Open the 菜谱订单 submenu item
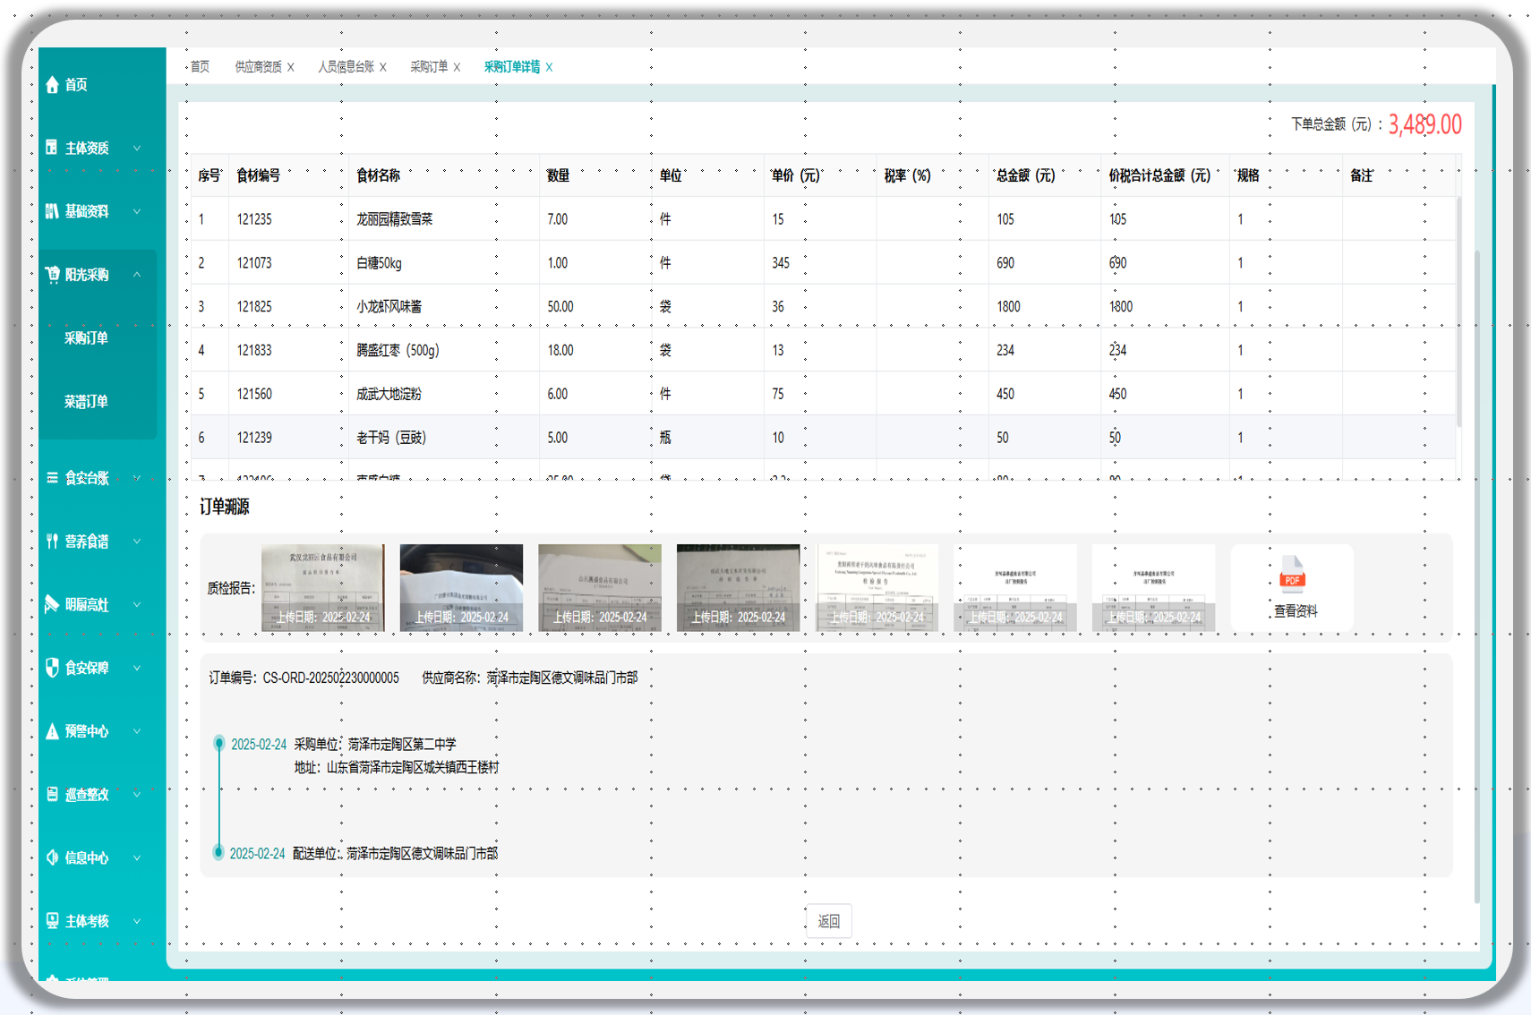This screenshot has width=1531, height=1015. (x=86, y=402)
